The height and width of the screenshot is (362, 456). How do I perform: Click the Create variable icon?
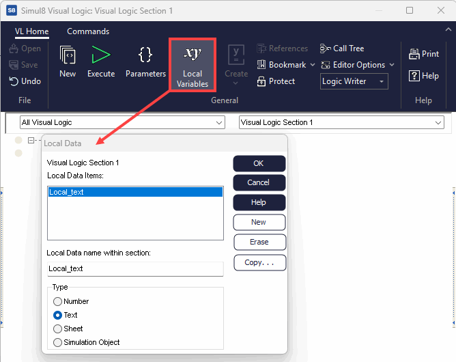(x=236, y=55)
